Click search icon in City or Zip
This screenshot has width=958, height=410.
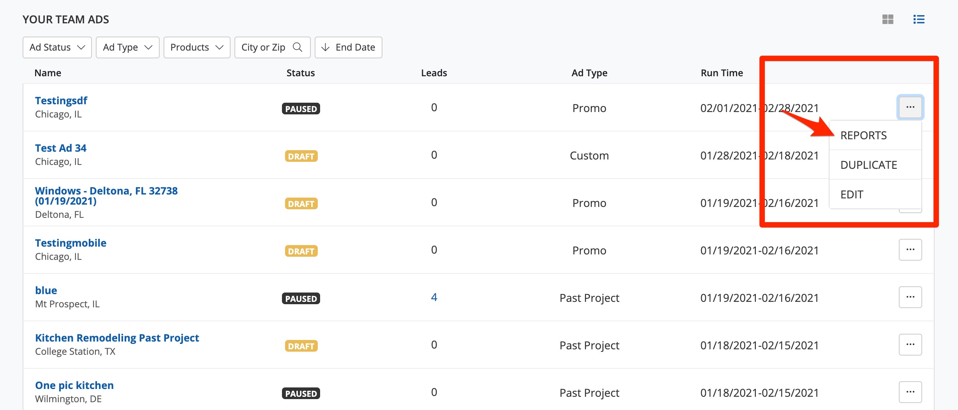click(x=298, y=47)
